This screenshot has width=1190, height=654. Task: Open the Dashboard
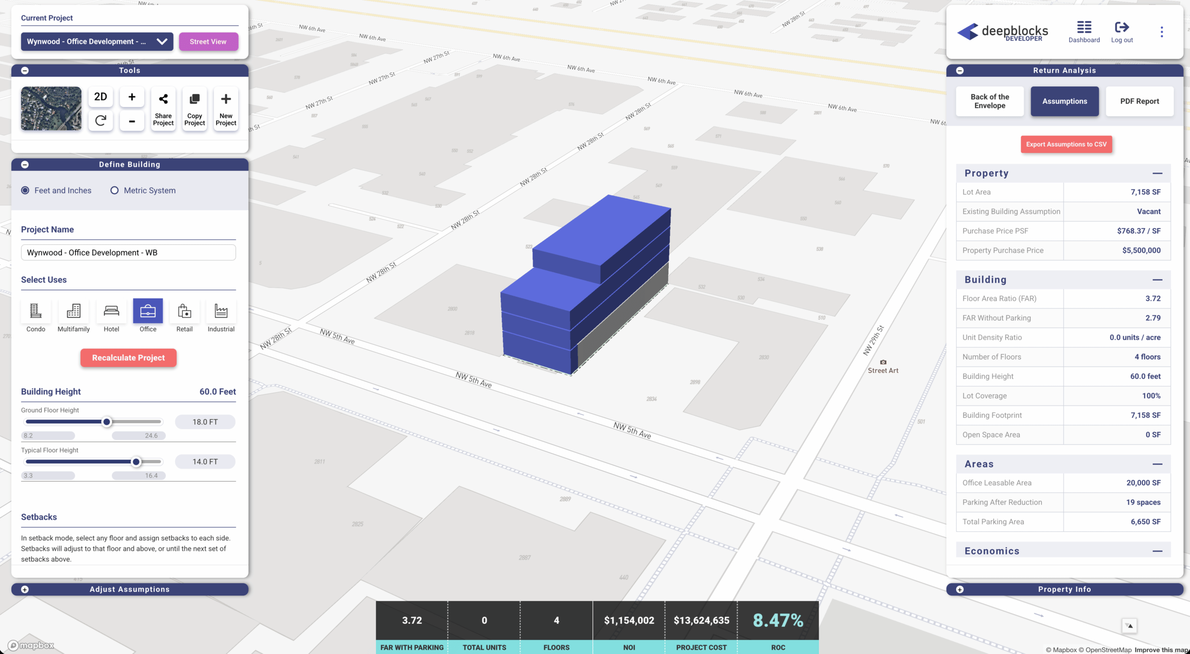1084,32
